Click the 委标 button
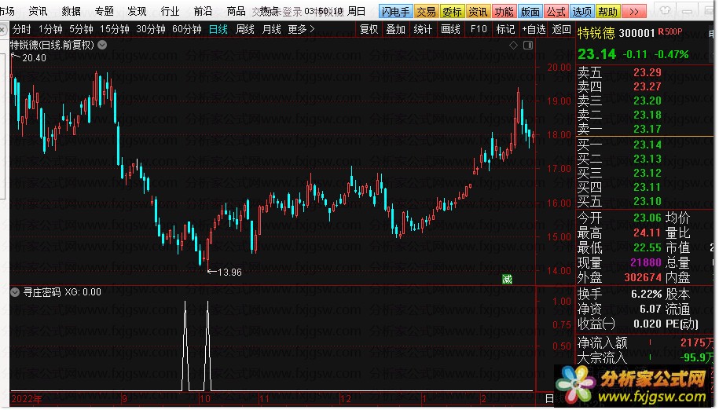 pos(452,11)
